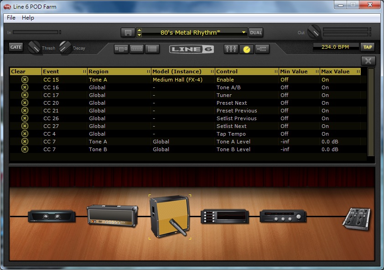Select the mixer unit on stage
The width and height of the screenshot is (384, 270).
[357, 219]
